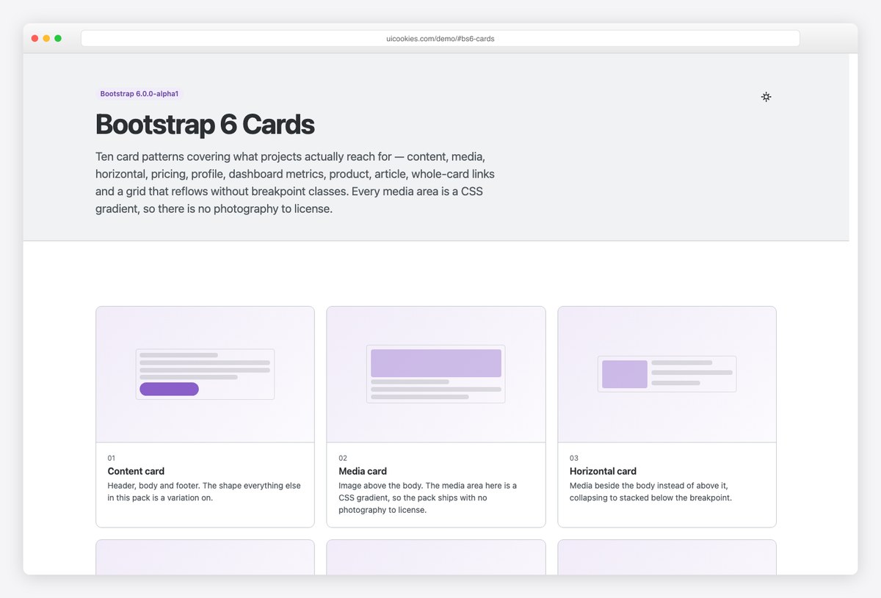Click the Bootstrap 6 Cards heading
This screenshot has height=598, width=881.
[x=205, y=124]
